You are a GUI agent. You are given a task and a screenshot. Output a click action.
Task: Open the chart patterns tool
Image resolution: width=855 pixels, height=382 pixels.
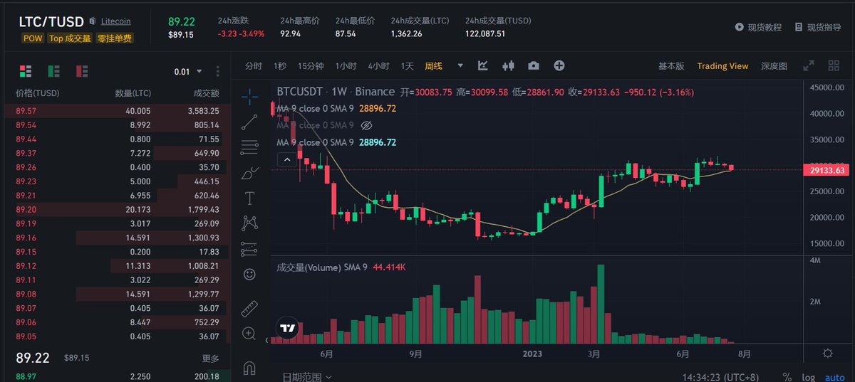[249, 223]
